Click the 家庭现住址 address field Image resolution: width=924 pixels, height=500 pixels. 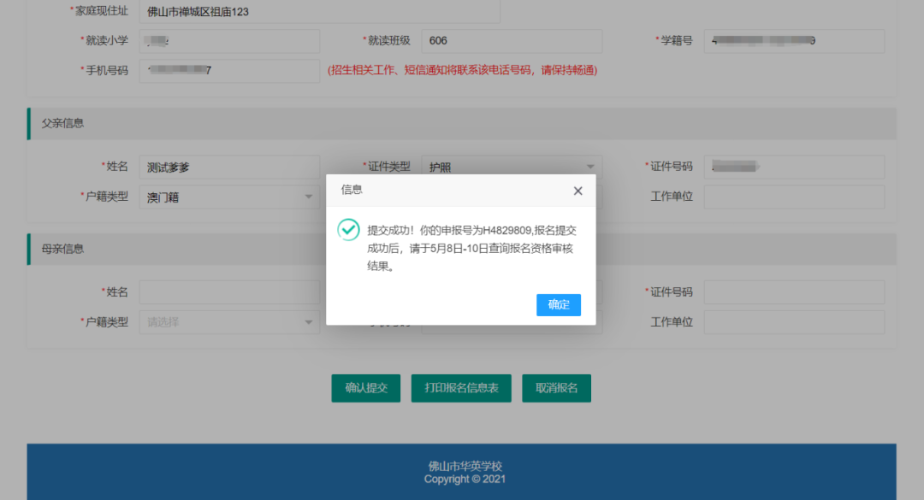tap(318, 12)
